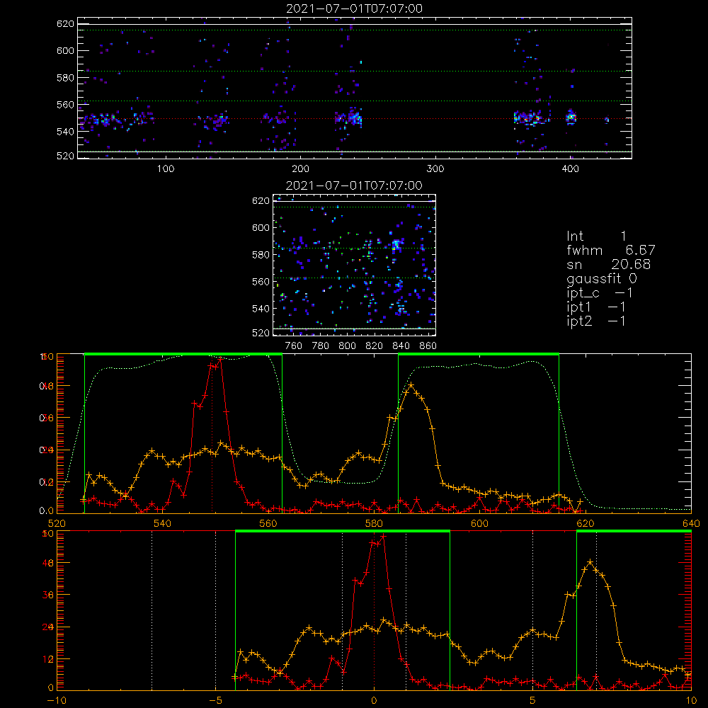The height and width of the screenshot is (708, 708).
Task: Click x-axis label 0 of the bottom plot
Action: pyautogui.click(x=374, y=701)
